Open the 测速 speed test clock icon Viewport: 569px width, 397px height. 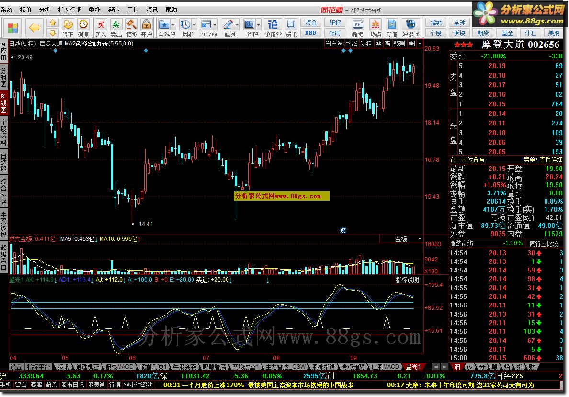pos(83,28)
